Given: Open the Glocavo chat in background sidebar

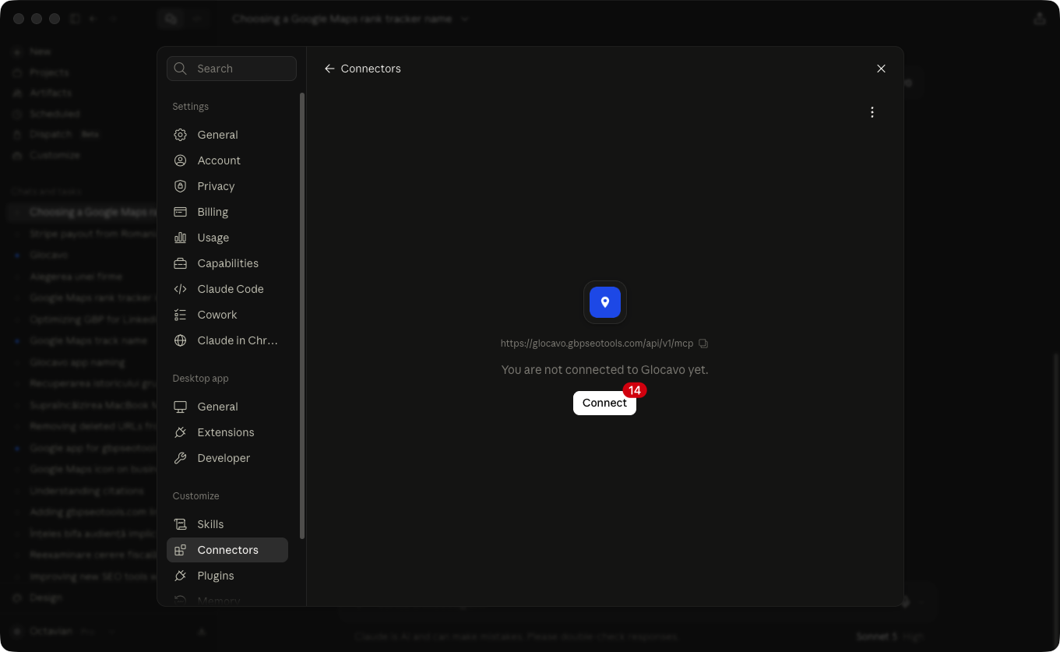Looking at the screenshot, I should click(x=49, y=255).
